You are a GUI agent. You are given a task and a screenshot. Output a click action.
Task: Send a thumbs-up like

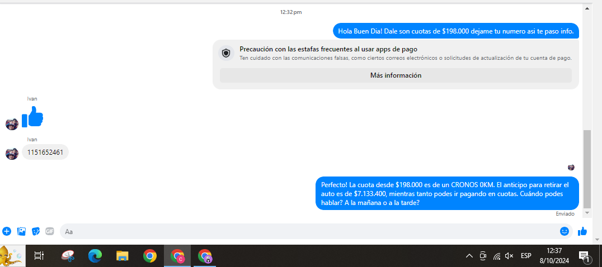tap(582, 231)
